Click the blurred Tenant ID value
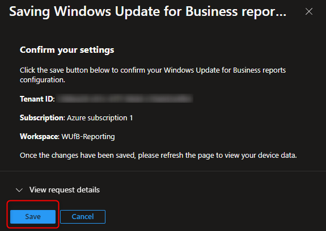326x231 pixels. 125,98
